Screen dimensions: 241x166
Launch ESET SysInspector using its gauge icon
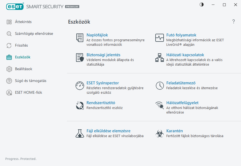click(x=80, y=86)
